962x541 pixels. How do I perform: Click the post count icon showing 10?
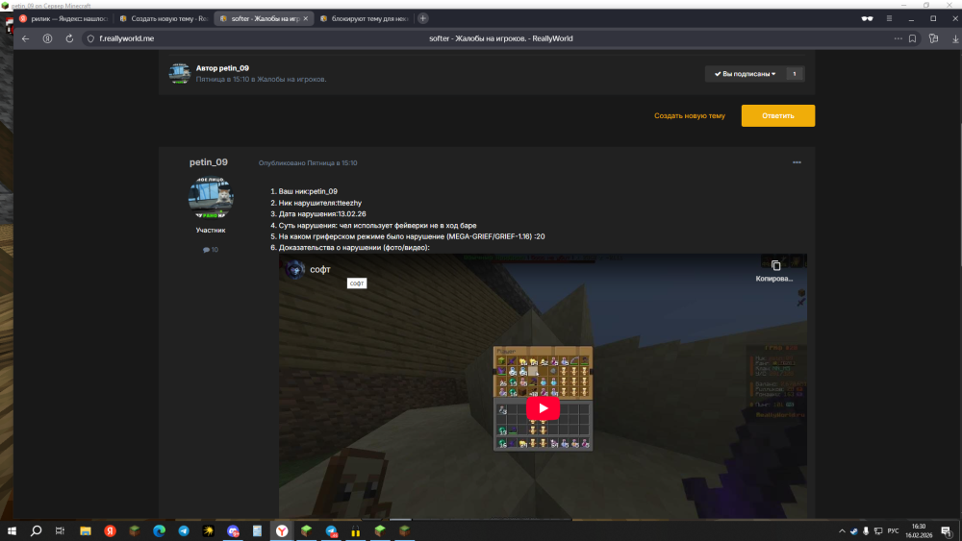click(211, 250)
